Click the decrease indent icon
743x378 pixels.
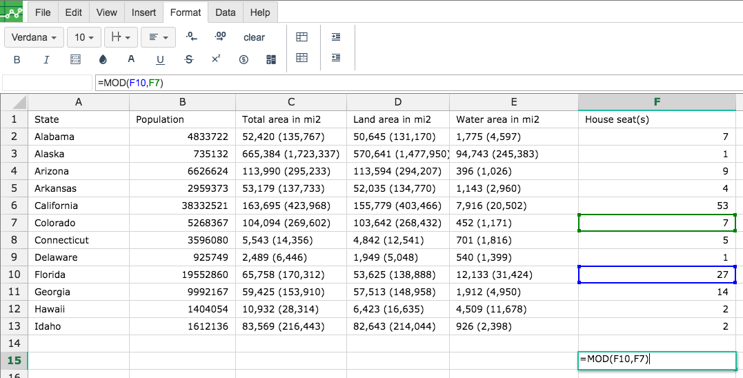pos(336,58)
